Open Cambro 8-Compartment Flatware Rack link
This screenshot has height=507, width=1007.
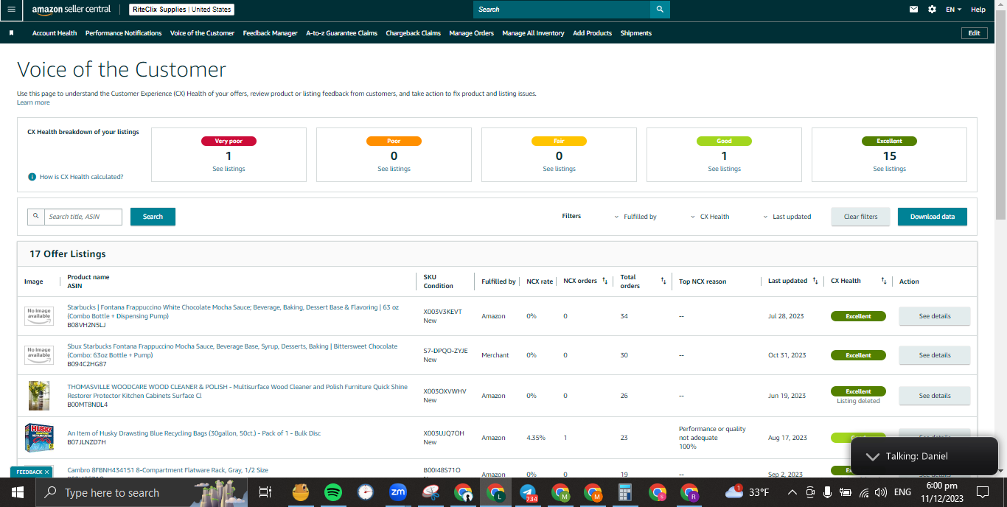[x=167, y=470]
